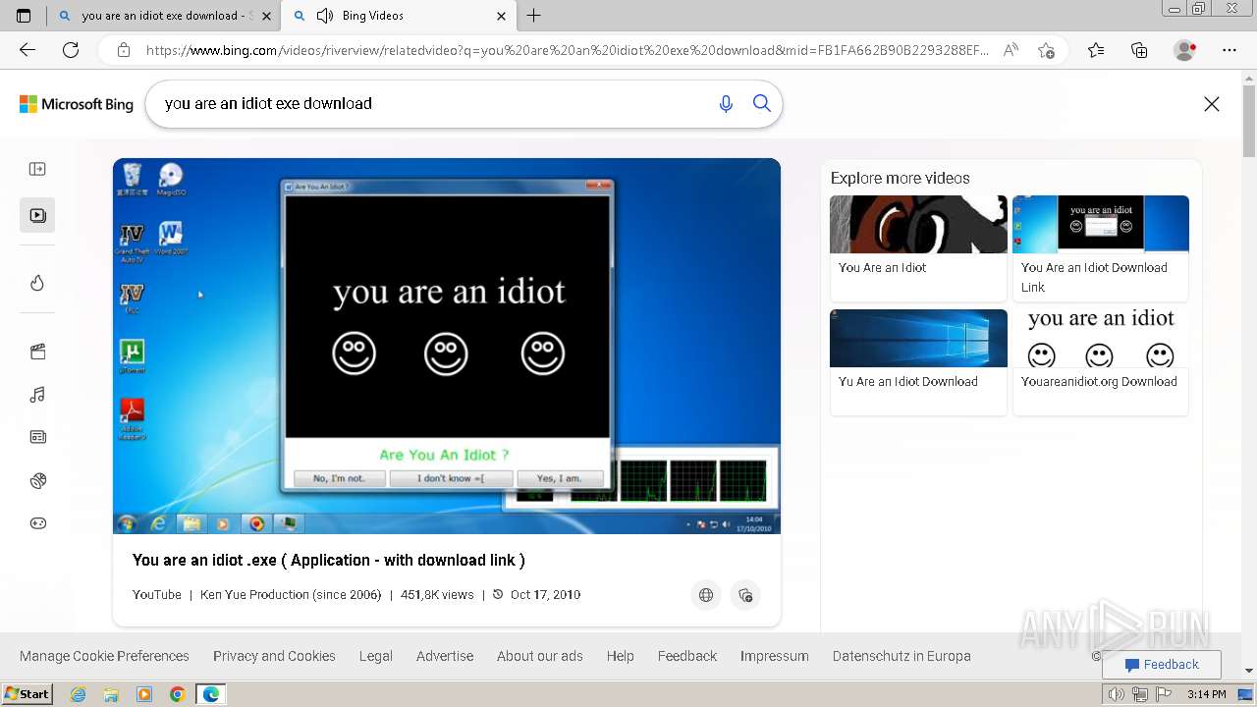Open File Explorer from taskbar
This screenshot has height=707, width=1257.
point(111,694)
